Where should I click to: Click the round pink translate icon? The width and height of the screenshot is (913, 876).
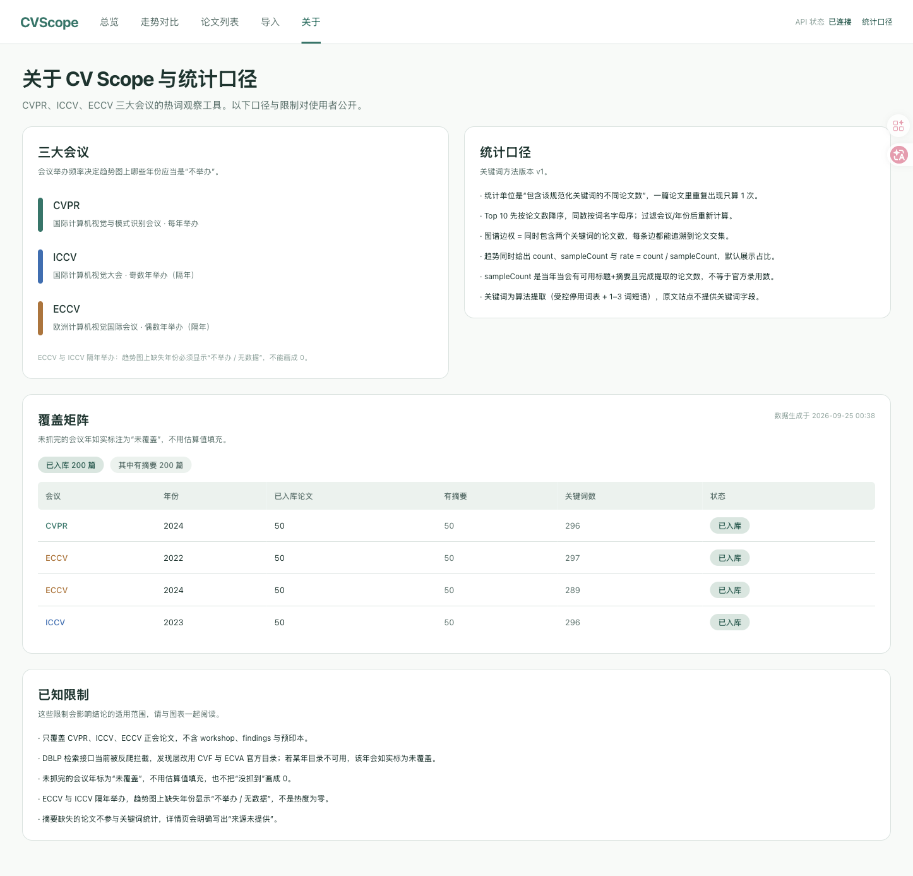click(x=899, y=155)
